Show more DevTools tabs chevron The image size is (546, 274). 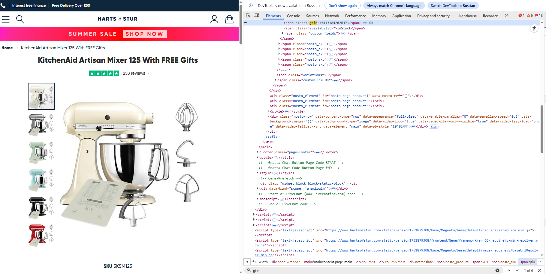point(507,16)
